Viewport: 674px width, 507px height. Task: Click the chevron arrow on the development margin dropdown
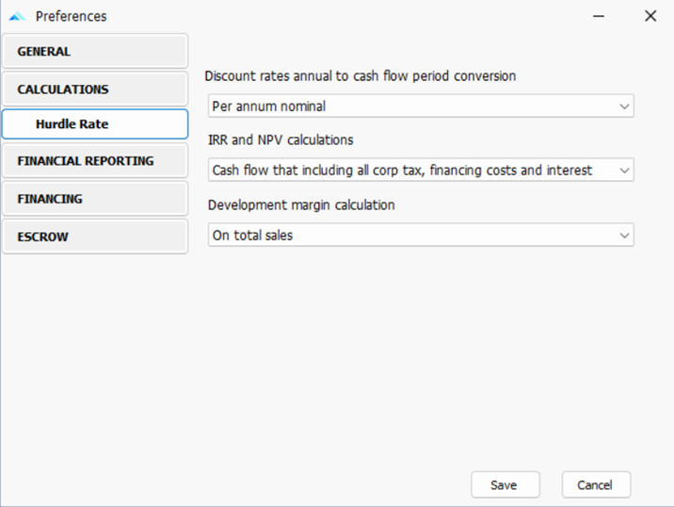tap(624, 236)
